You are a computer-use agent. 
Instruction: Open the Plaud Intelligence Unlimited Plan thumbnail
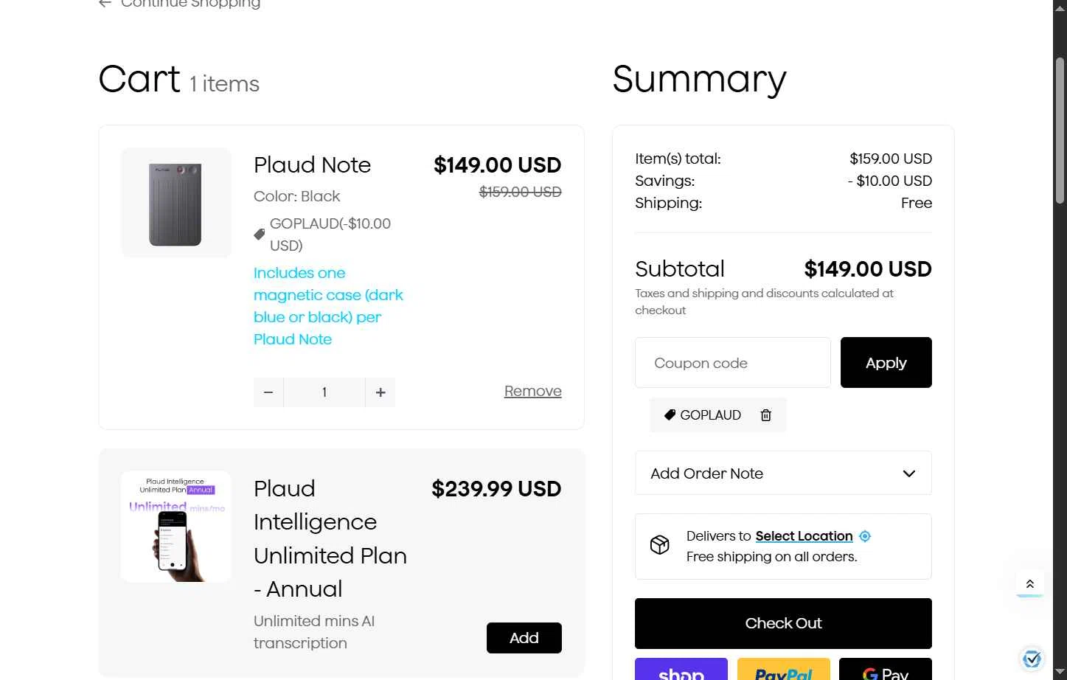tap(175, 527)
